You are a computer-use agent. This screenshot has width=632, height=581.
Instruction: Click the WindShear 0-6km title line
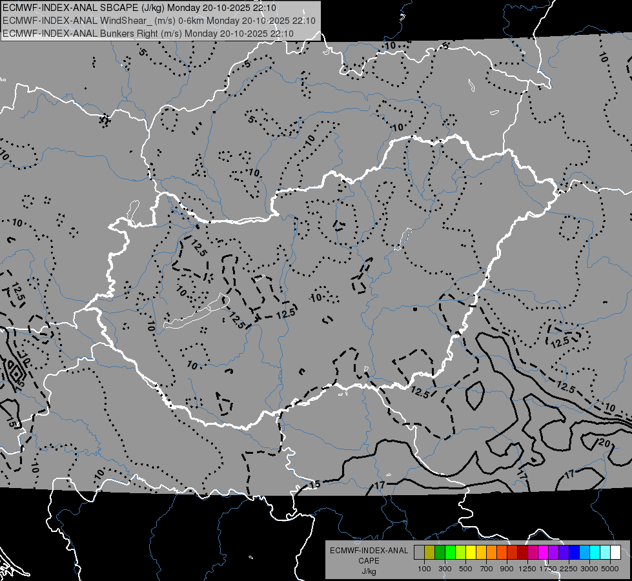159,21
